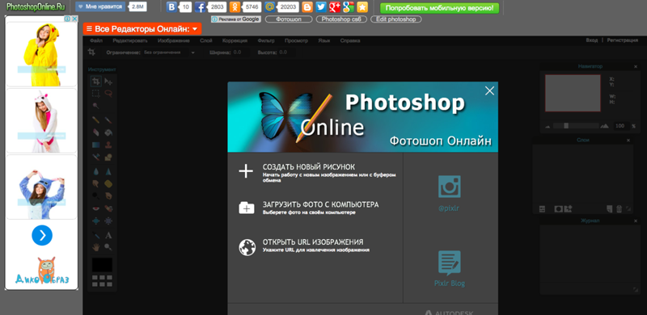Open the Слой menu
The height and width of the screenshot is (315, 647).
click(206, 41)
